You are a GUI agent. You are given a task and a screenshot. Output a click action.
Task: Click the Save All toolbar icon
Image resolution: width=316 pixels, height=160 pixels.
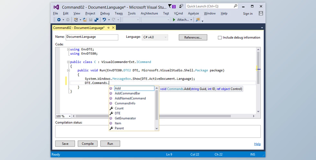click(x=96, y=20)
